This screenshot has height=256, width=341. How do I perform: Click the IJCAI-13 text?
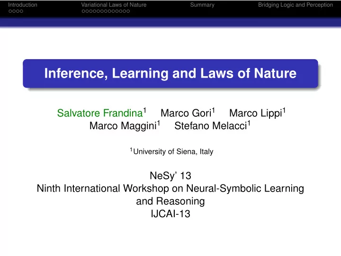(x=170, y=214)
